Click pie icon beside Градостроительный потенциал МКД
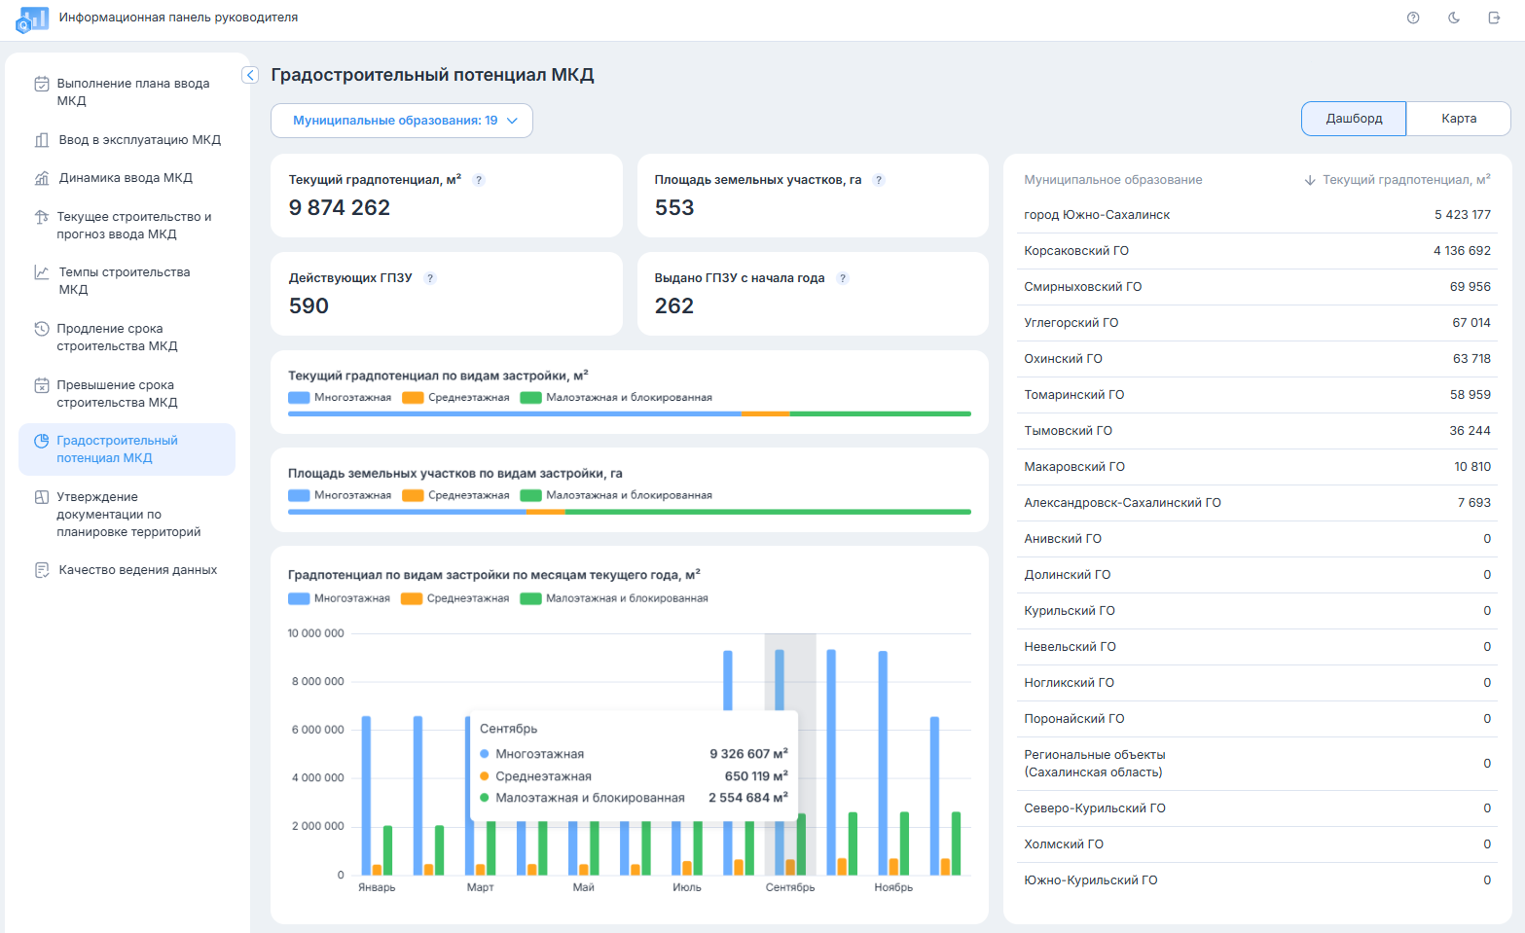Screen dimensions: 1525x933 42,441
